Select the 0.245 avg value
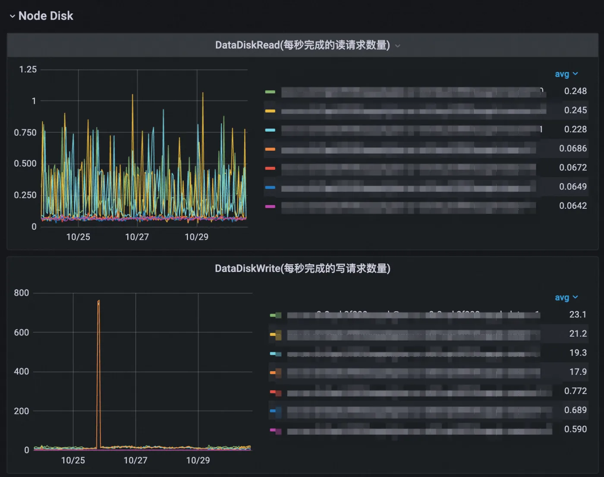604x477 pixels. [575, 110]
